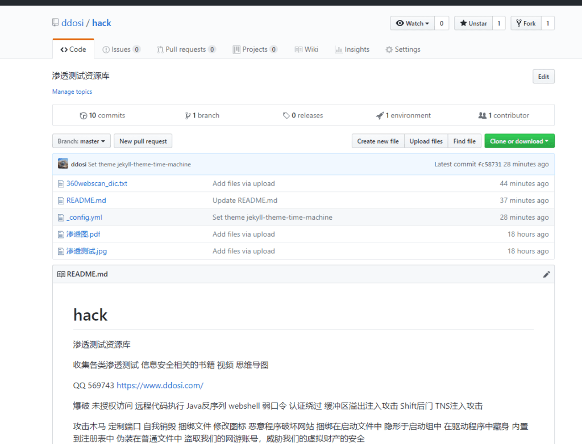Click the gear icon in Settings tab
This screenshot has height=444, width=582.
[389, 50]
